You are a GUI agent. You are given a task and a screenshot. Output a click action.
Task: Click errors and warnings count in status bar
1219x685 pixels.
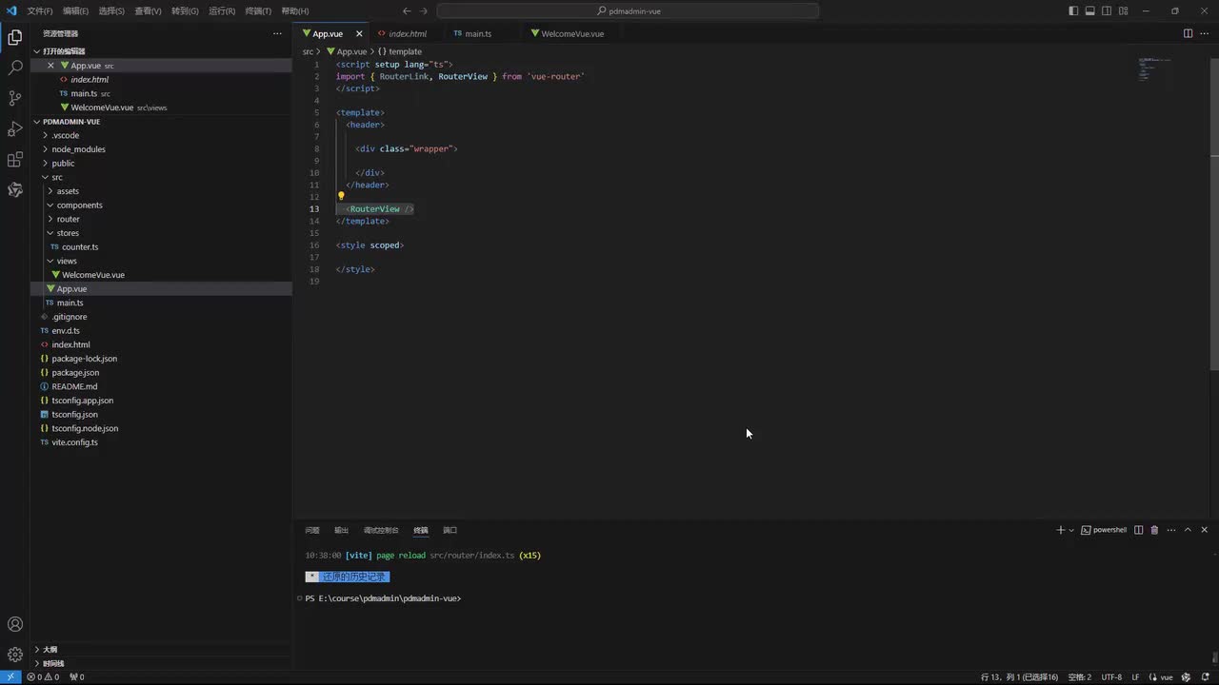click(x=43, y=677)
